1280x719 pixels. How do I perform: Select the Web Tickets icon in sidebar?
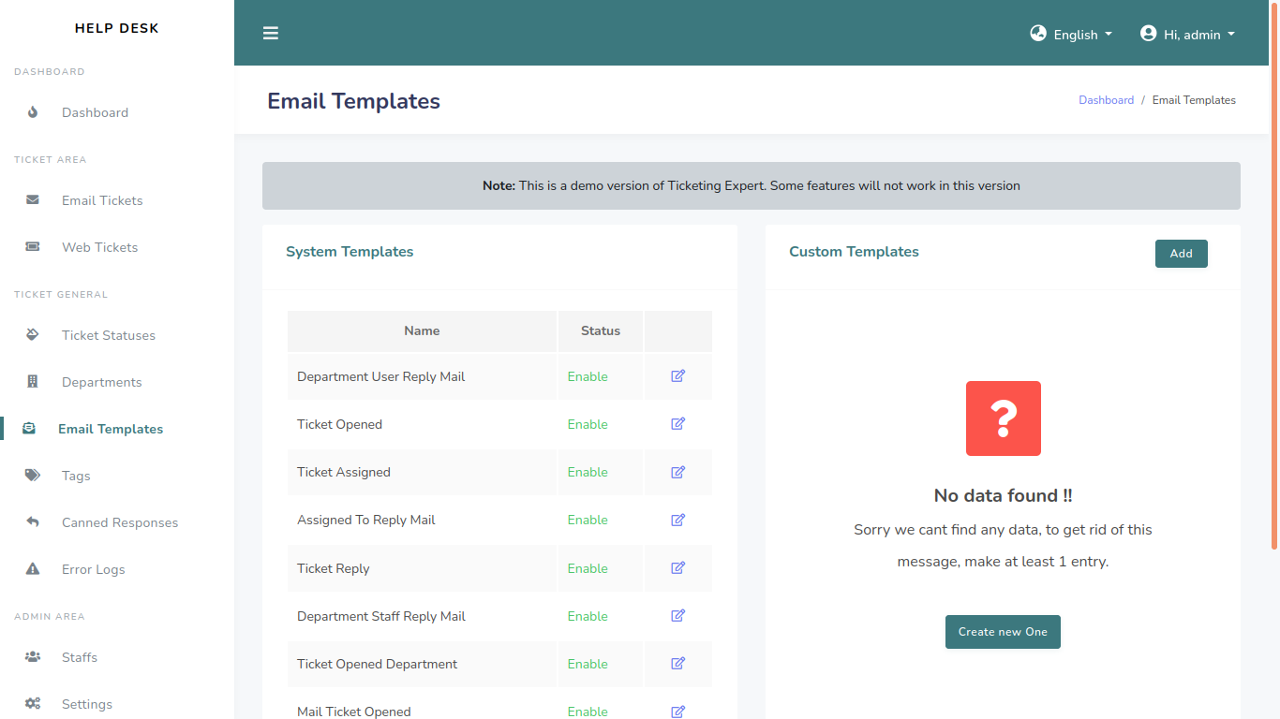coord(33,246)
